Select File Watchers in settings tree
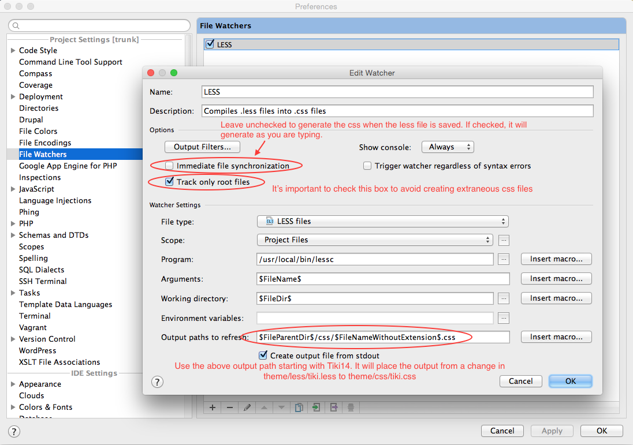 click(x=43, y=154)
